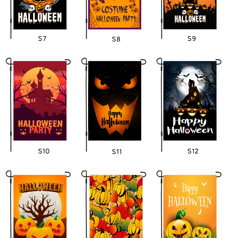Click the S9 label
226x238 pixels.
click(191, 39)
